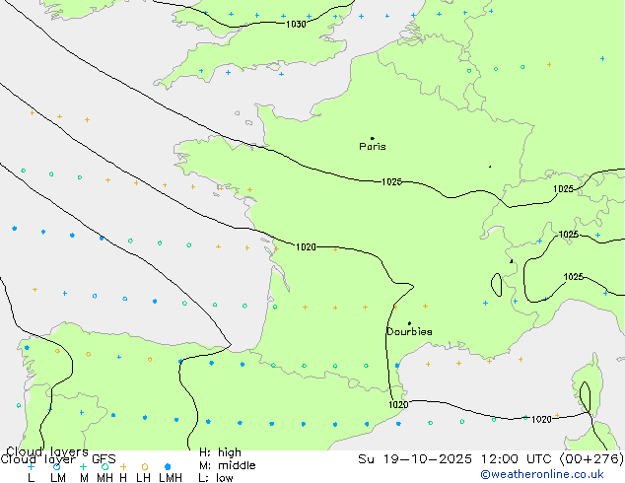Image resolution: width=625 pixels, height=483 pixels.
Task: Click the 'Paris' city label
Action: (373, 146)
